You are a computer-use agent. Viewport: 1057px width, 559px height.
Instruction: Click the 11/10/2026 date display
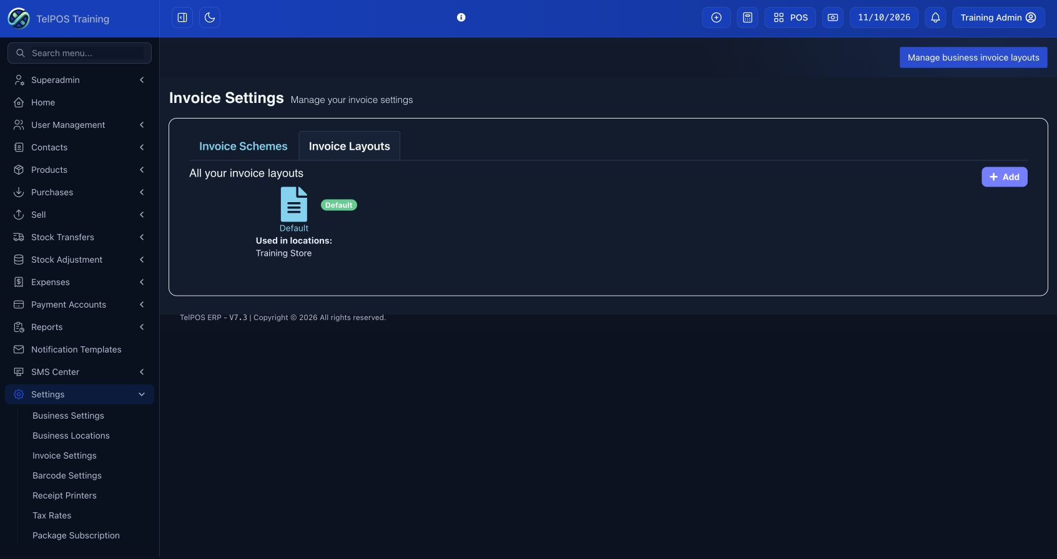[884, 17]
